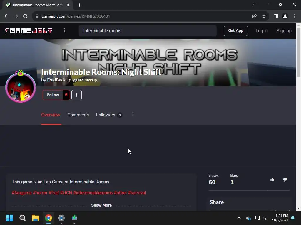Open FredBackUp's profile avatar
This screenshot has width=301, height=225.
tap(21, 87)
